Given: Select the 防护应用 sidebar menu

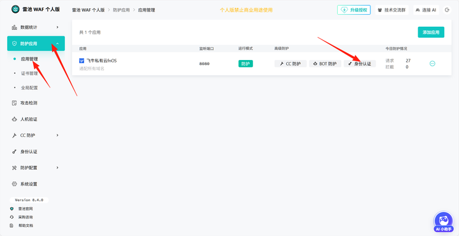Looking at the screenshot, I should click(36, 43).
